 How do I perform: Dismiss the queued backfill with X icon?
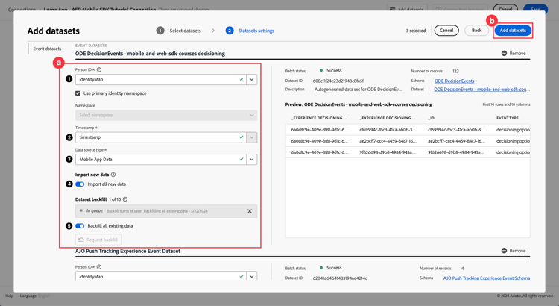click(250, 211)
